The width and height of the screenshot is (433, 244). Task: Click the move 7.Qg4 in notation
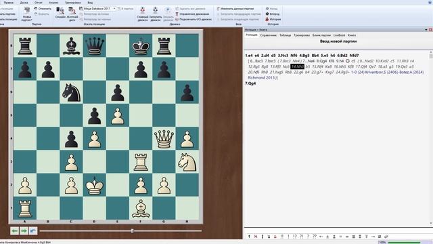[250, 83]
